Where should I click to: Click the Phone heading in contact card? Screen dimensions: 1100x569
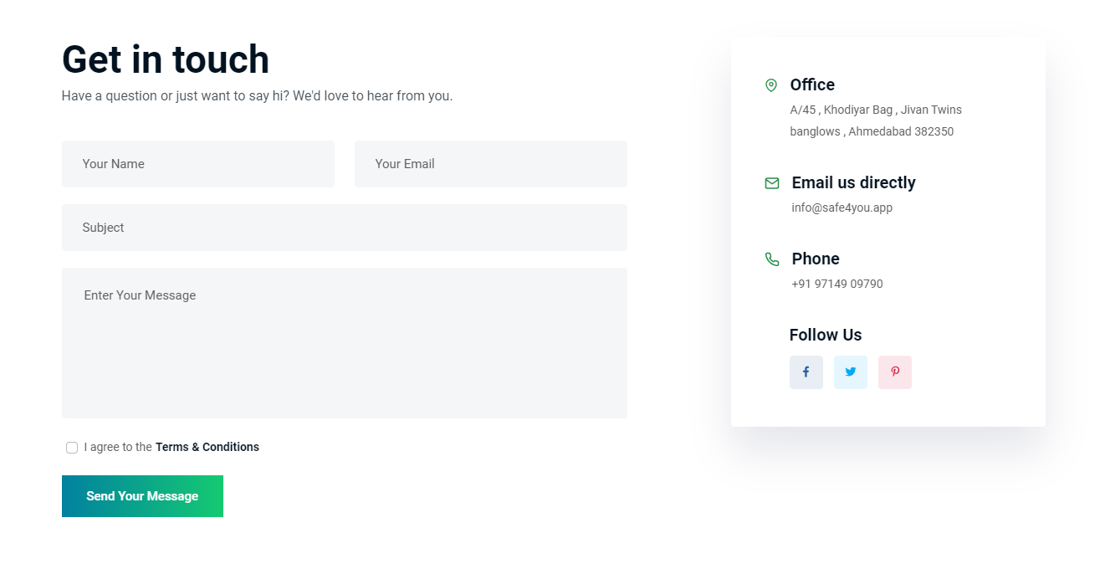point(815,259)
